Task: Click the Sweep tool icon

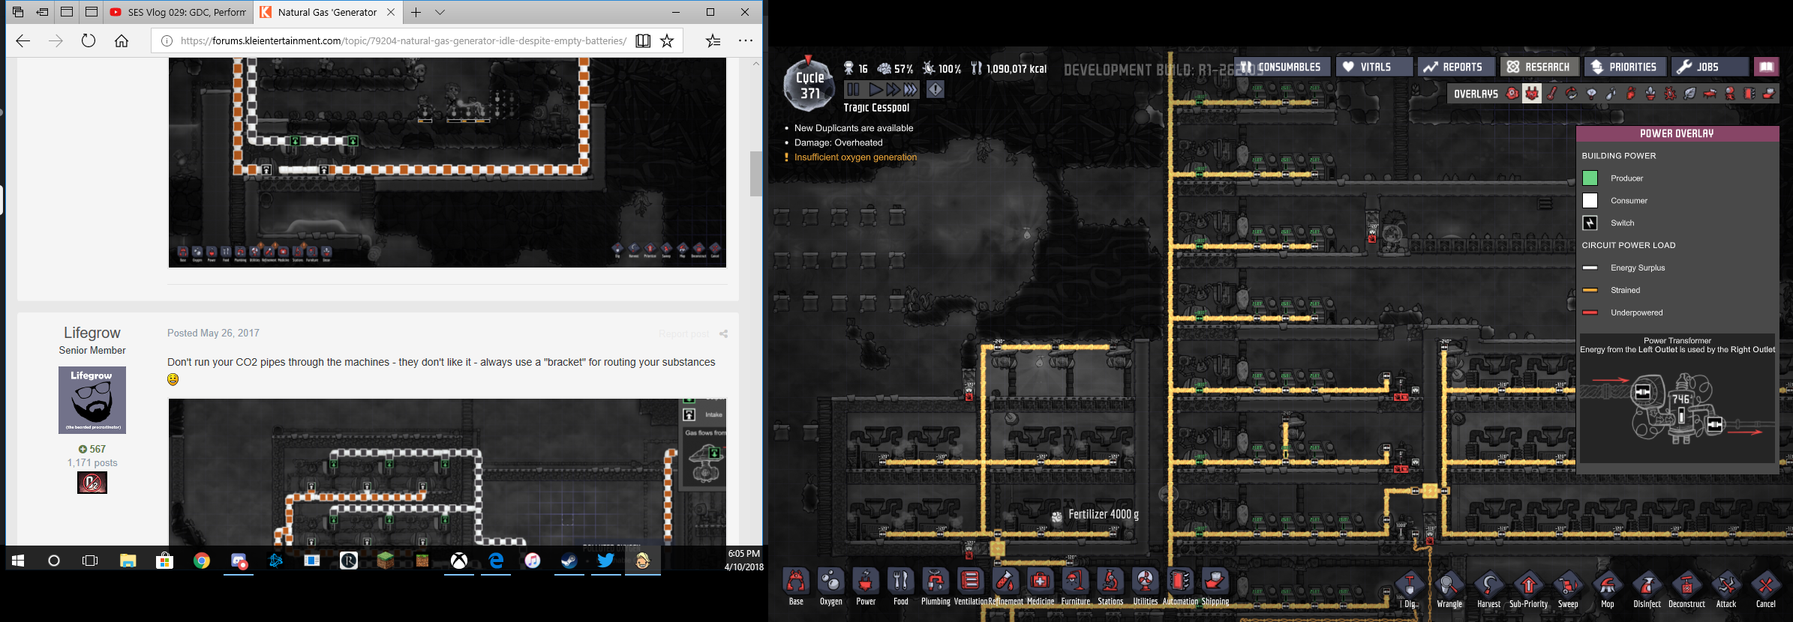Action: pos(1568,587)
